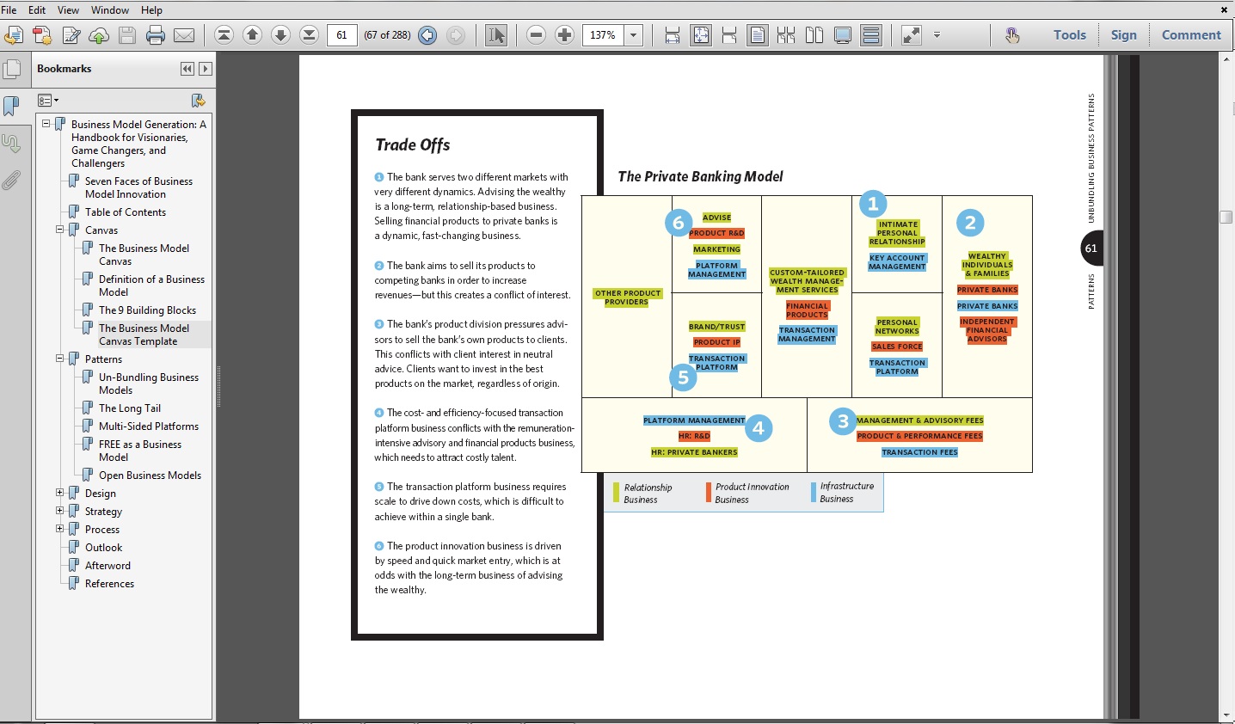The image size is (1235, 724).
Task: Click the Read mode expand arrows icon
Action: (911, 35)
